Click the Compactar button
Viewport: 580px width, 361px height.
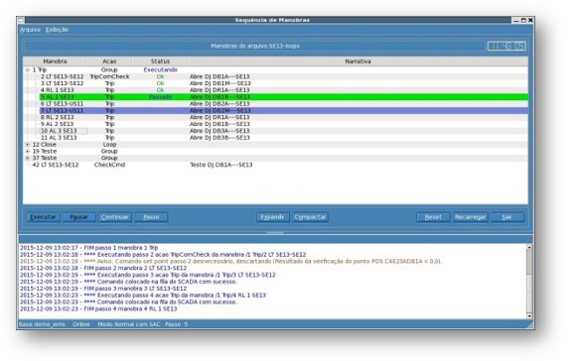[x=310, y=217]
